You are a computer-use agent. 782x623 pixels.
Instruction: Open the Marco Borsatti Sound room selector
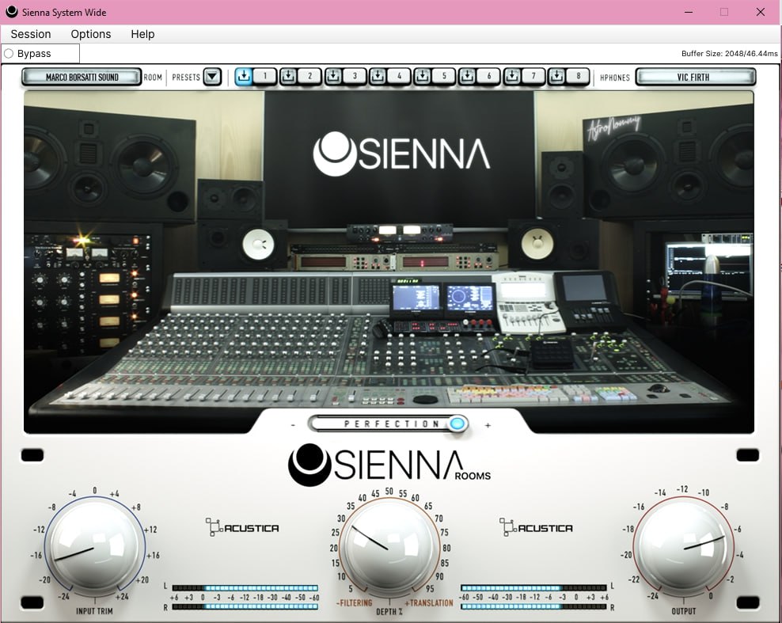82,77
